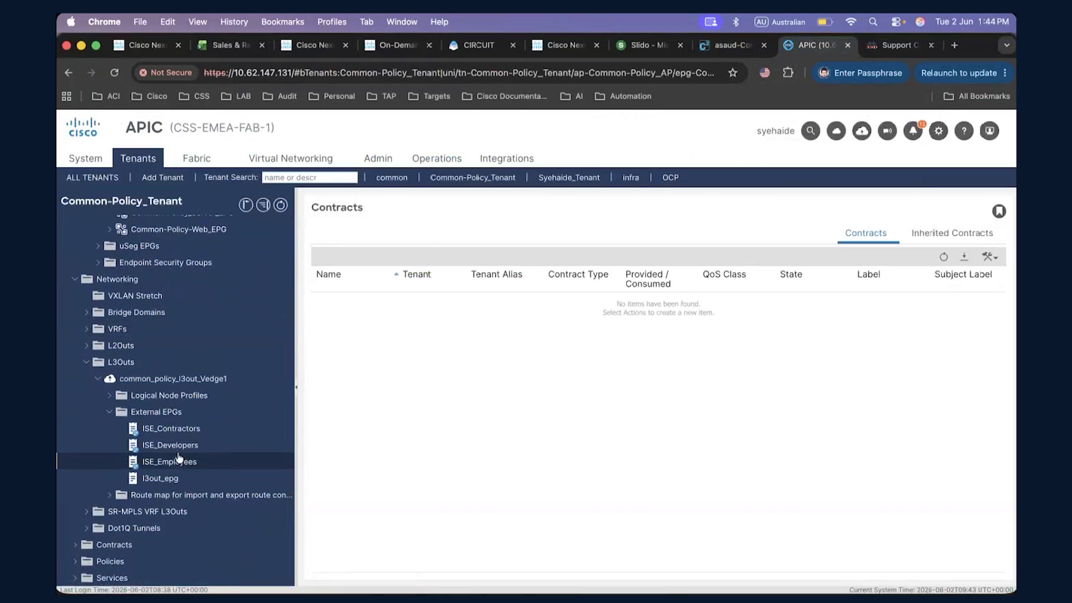This screenshot has width=1072, height=603.
Task: Click the bookmarks apps grid icon
Action: point(66,96)
